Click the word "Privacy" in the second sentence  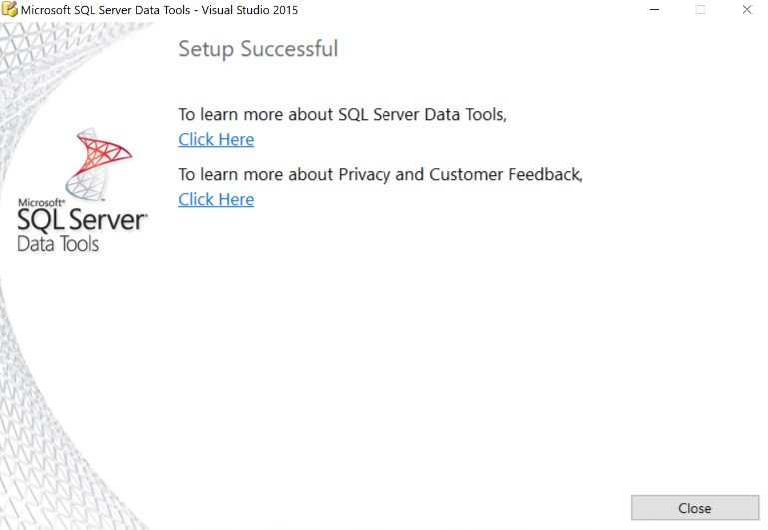(366, 174)
